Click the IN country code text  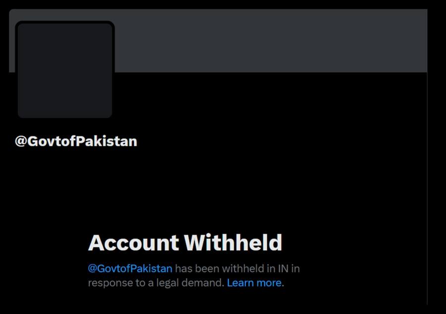(x=283, y=268)
